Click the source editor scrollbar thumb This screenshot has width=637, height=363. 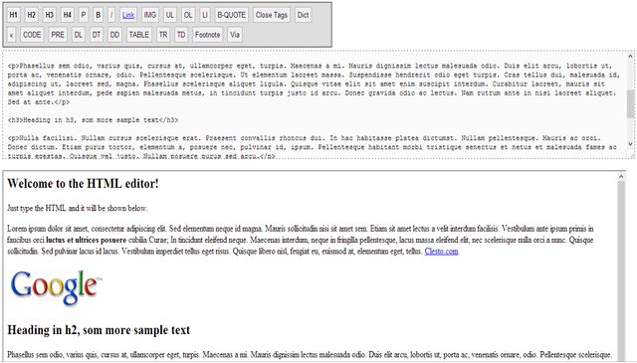coord(631,104)
